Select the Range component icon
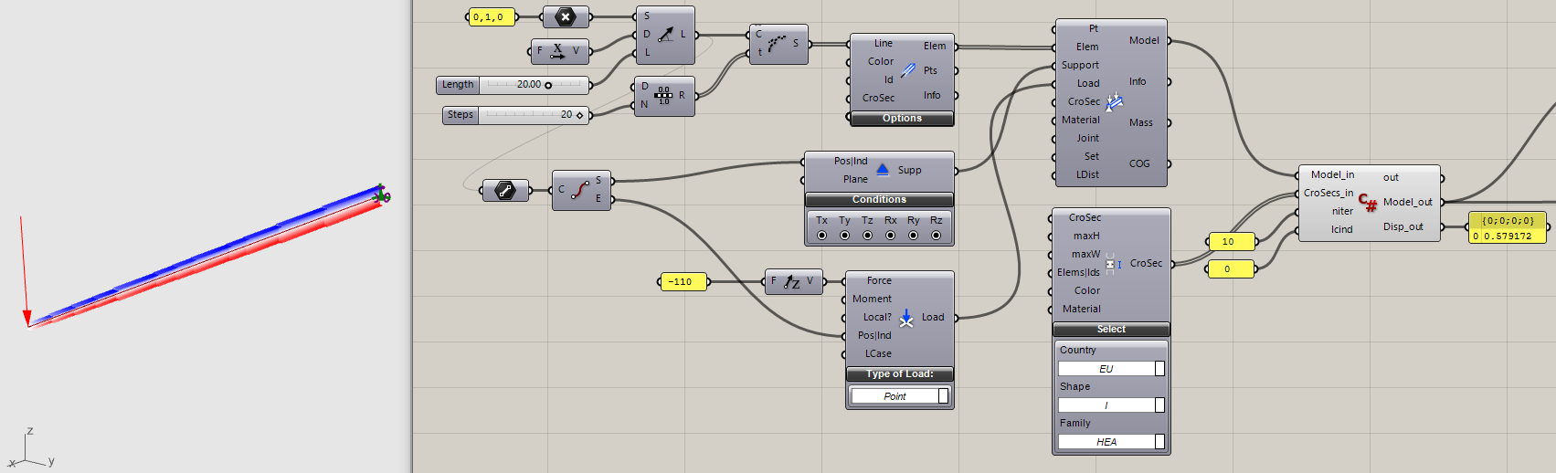This screenshot has width=1556, height=473. tap(663, 96)
